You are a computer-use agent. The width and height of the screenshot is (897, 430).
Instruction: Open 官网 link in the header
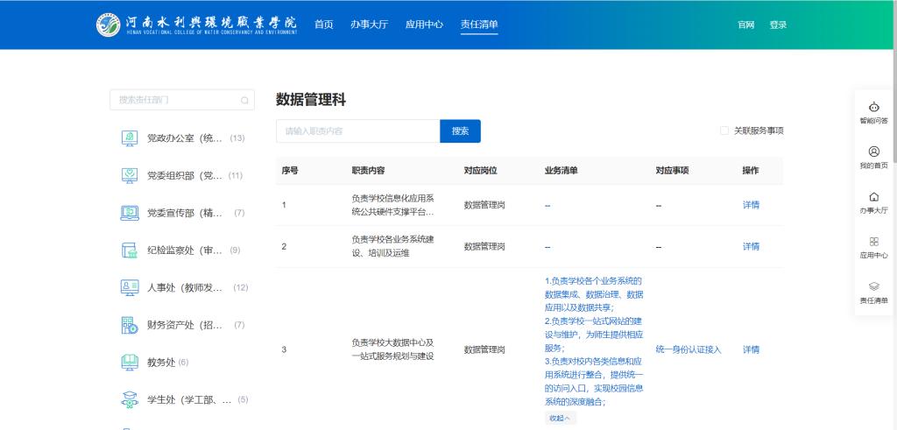tap(746, 25)
